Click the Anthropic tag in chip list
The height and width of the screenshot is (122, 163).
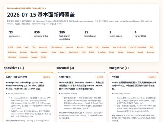pos(130,52)
